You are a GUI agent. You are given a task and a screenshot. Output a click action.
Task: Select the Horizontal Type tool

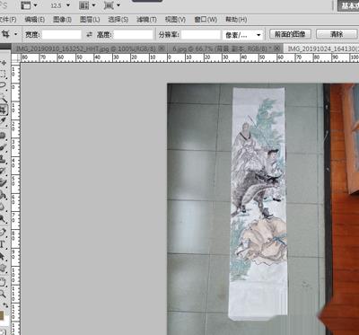tap(3, 244)
